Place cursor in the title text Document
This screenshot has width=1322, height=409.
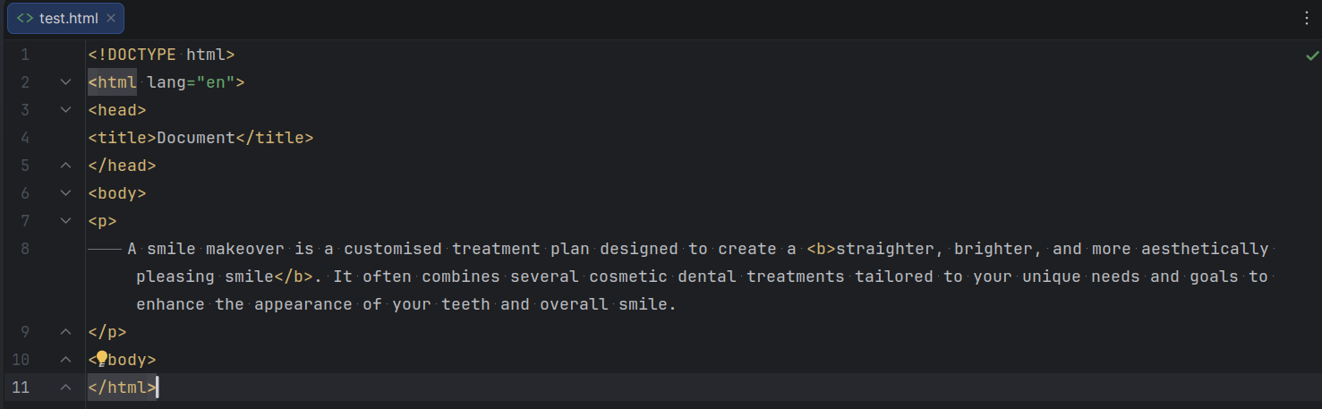click(196, 138)
